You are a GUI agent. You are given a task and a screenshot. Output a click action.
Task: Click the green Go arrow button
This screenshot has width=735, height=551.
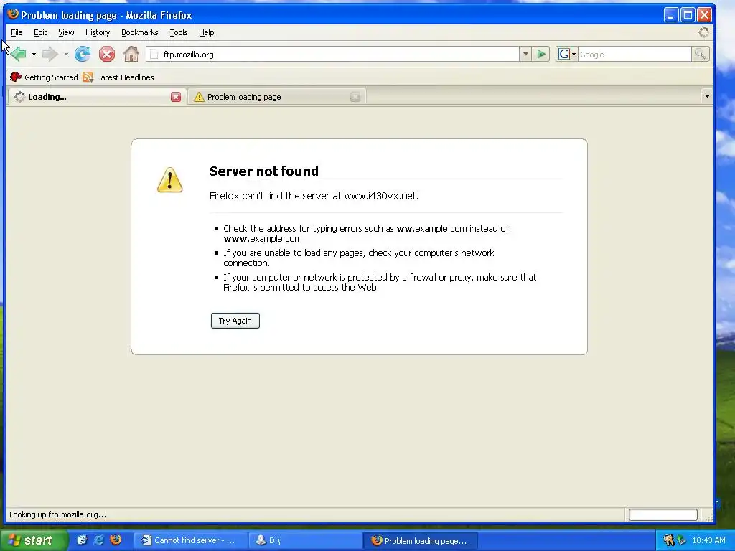click(x=541, y=55)
